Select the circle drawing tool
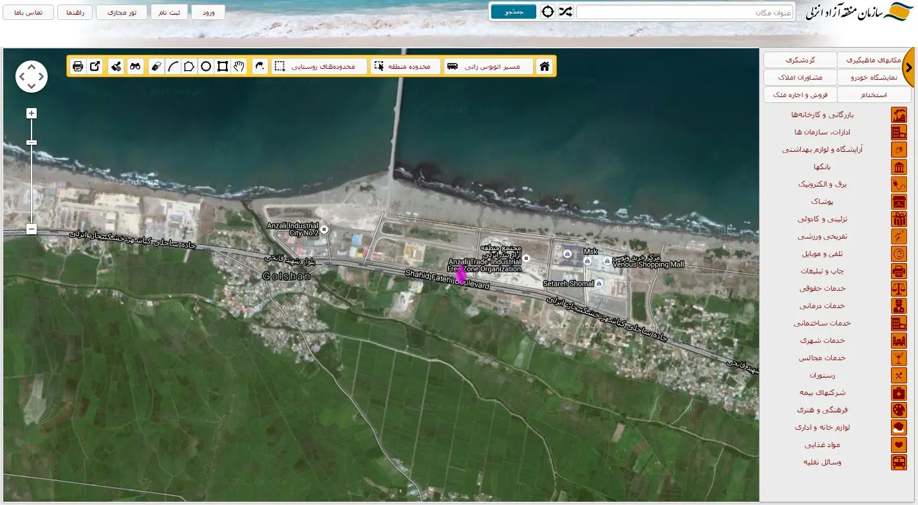 (x=206, y=66)
